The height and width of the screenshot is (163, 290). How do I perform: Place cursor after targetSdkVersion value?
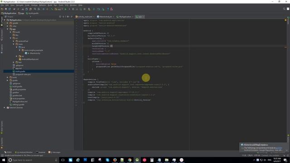pyautogui.click(x=112, y=46)
